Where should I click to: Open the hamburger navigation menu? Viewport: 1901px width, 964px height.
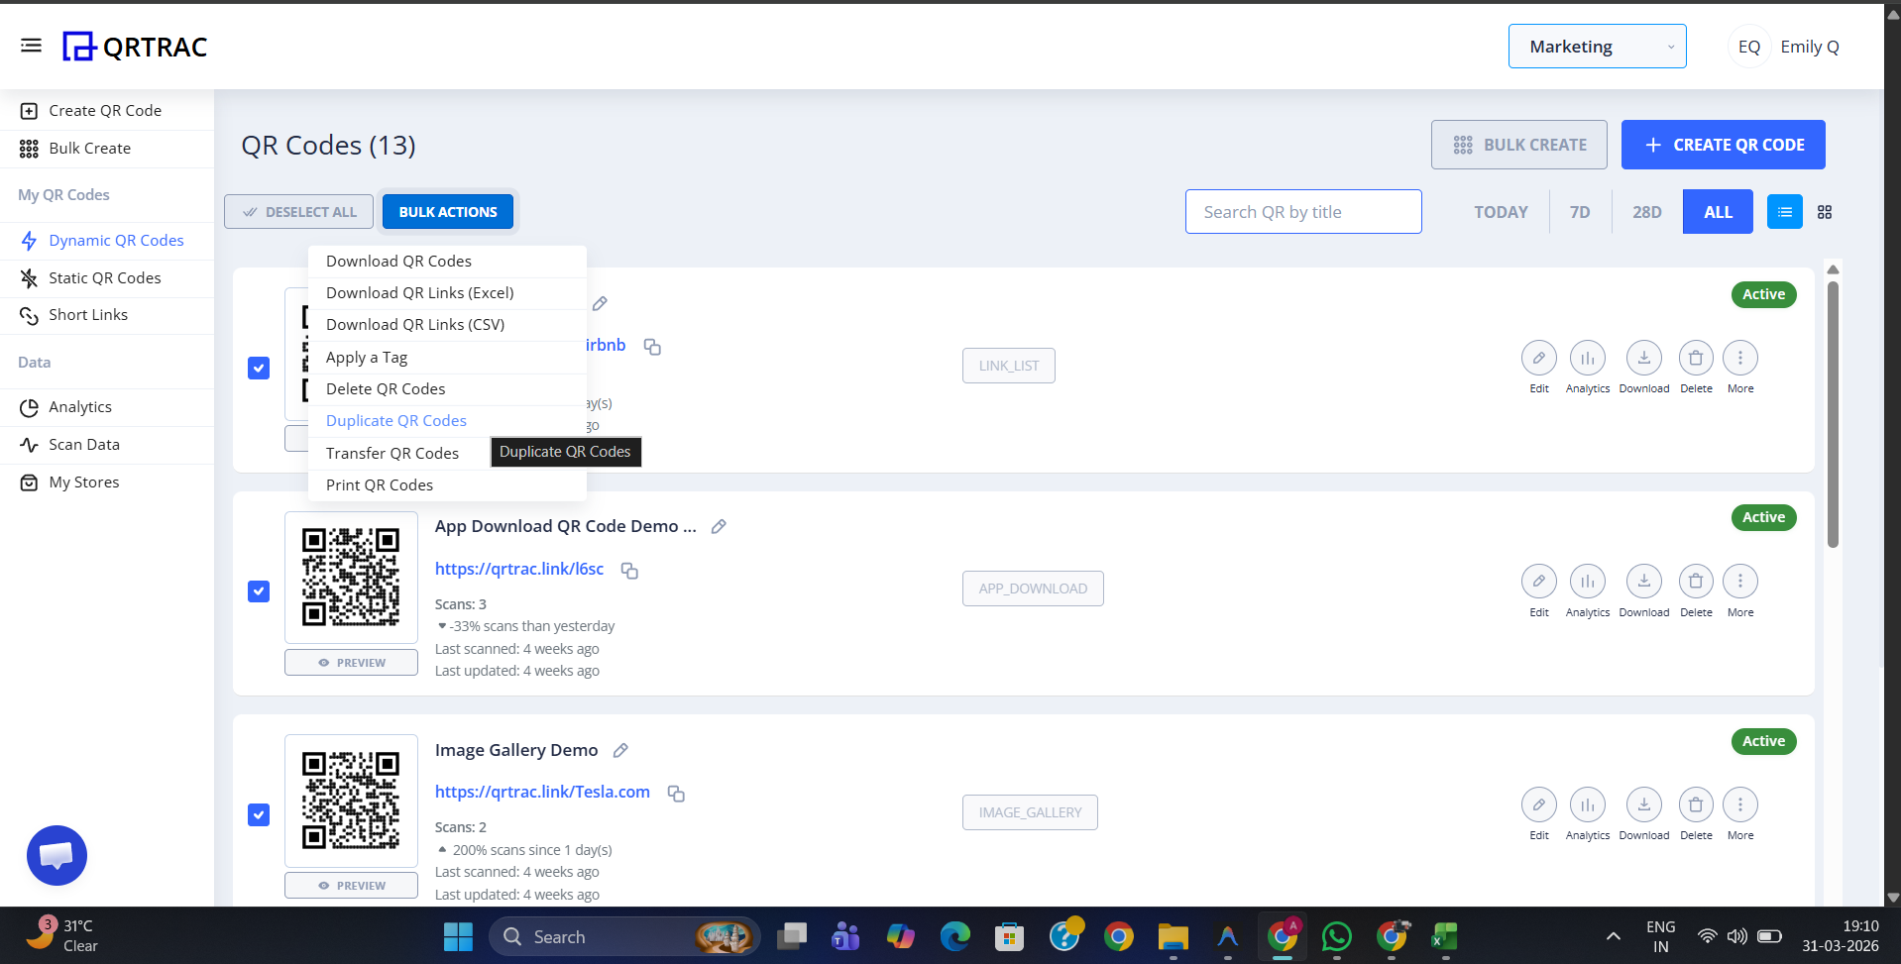click(31, 45)
